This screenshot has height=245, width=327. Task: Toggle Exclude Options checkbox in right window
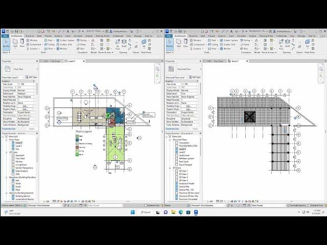289,205
